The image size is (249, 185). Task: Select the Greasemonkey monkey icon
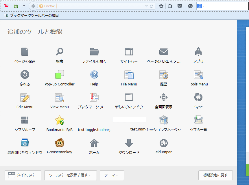click(x=60, y=143)
